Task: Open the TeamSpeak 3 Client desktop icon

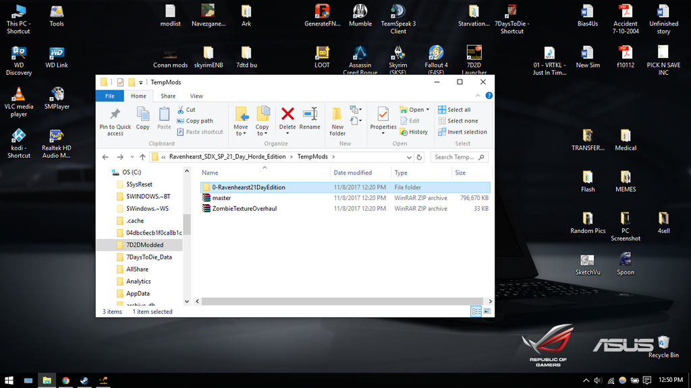Action: tap(398, 19)
